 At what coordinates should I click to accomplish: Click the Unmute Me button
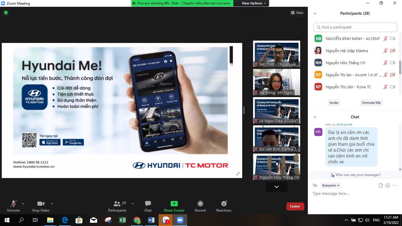click(371, 103)
